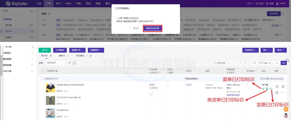Click the document icon in the 操作 column
Image resolution: width=291 pixels, height=122 pixels.
click(x=283, y=86)
